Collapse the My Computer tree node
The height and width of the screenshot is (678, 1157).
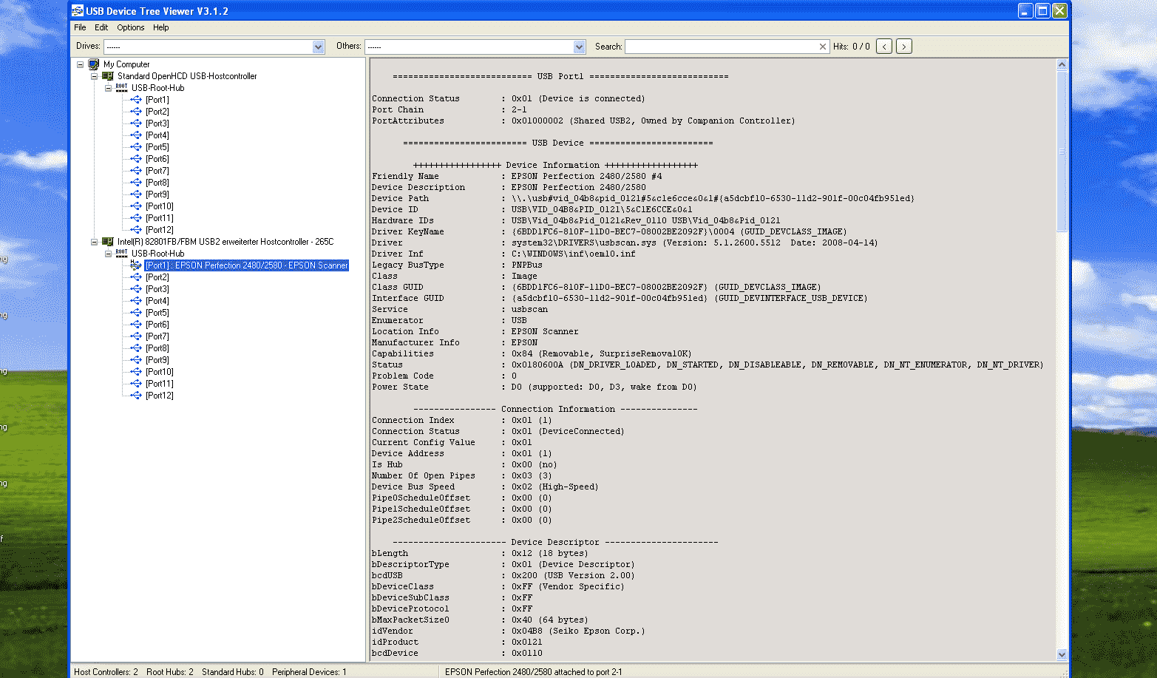coord(80,64)
